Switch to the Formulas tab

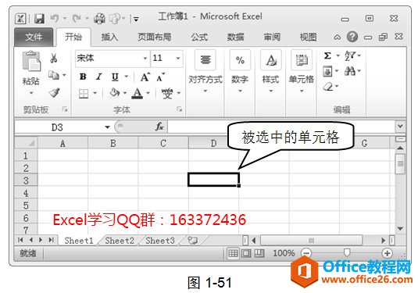coord(199,37)
